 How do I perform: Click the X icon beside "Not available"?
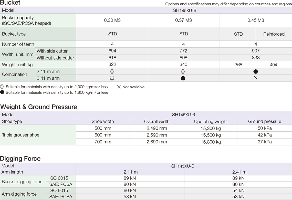[x=119, y=87]
